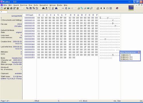Viewport: 143px width, 103px height.
Task: Open the Position menu
Action: (x=24, y=5)
